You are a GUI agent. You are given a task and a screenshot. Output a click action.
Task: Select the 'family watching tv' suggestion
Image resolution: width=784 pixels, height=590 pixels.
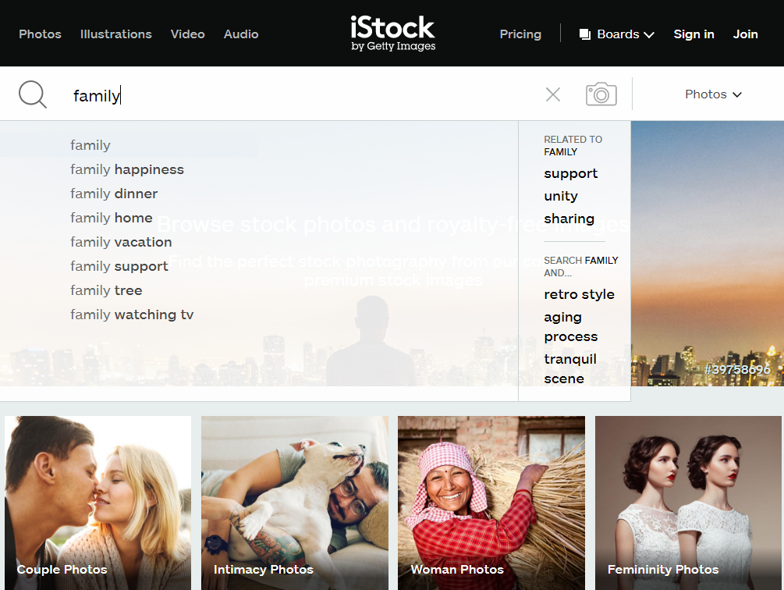(132, 315)
